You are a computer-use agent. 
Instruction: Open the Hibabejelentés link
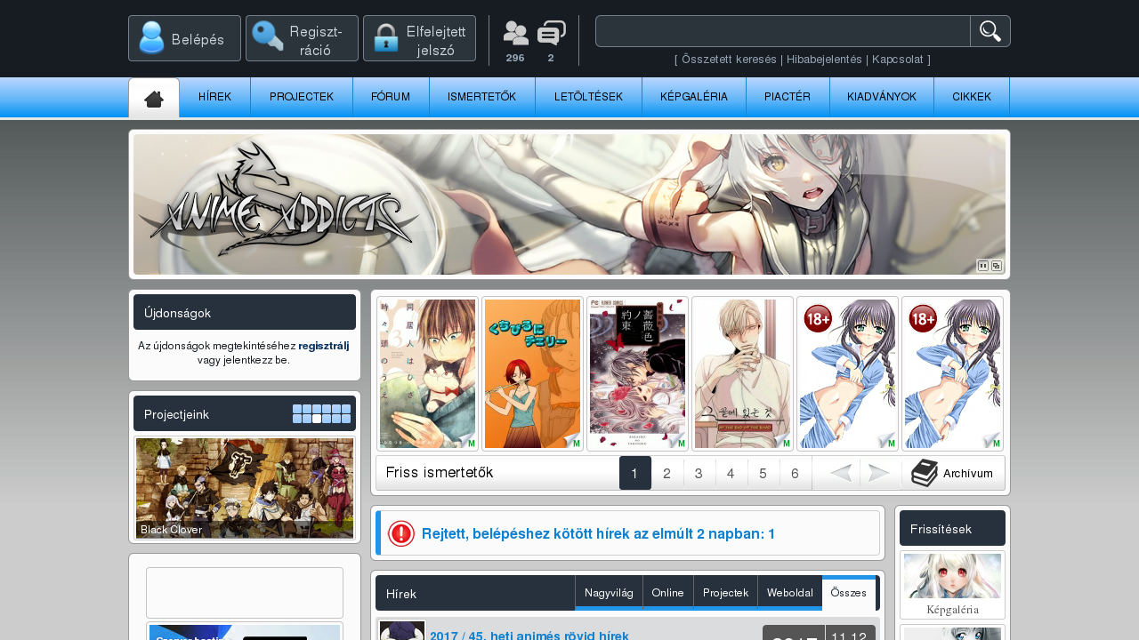tap(824, 60)
